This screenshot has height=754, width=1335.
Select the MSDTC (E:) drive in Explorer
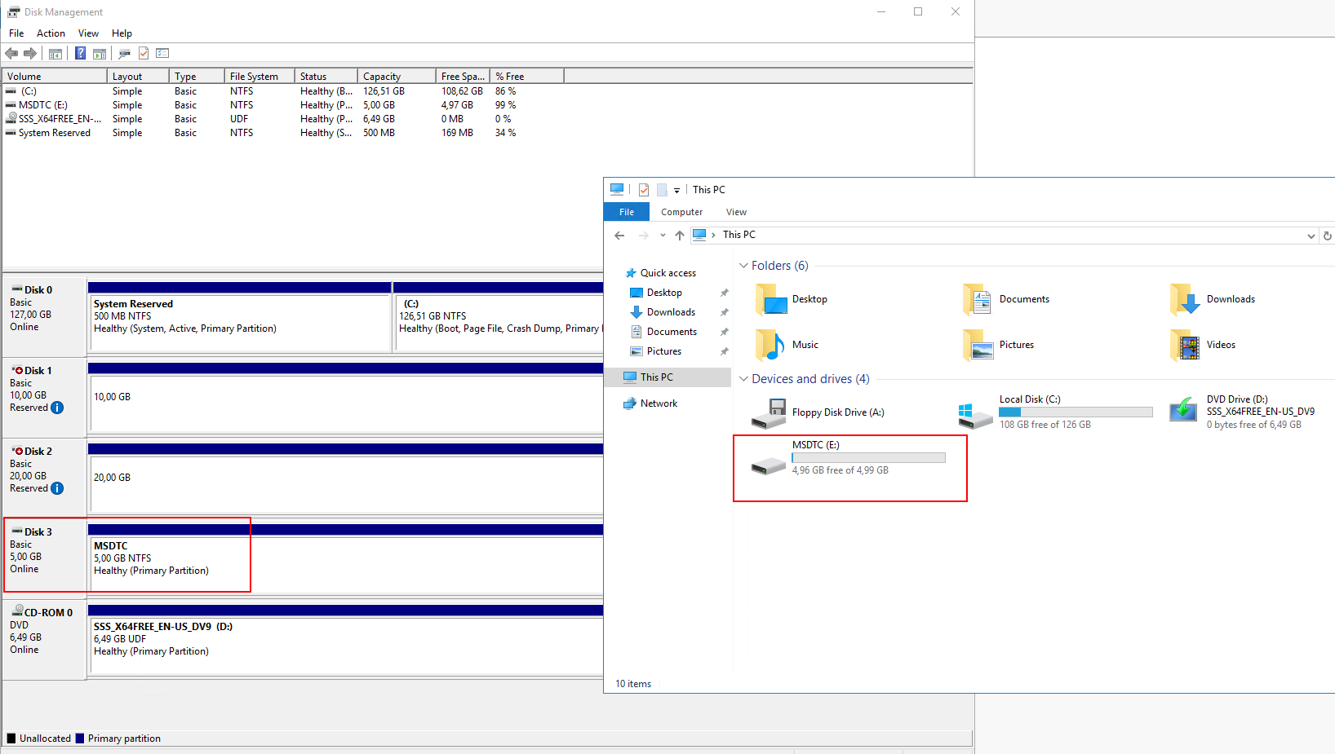[849, 458]
